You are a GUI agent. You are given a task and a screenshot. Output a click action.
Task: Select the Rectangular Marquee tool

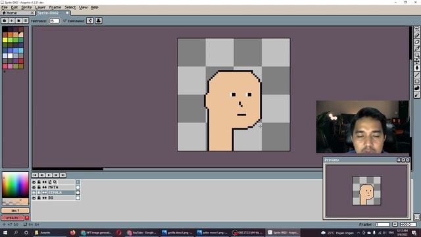coord(416,29)
